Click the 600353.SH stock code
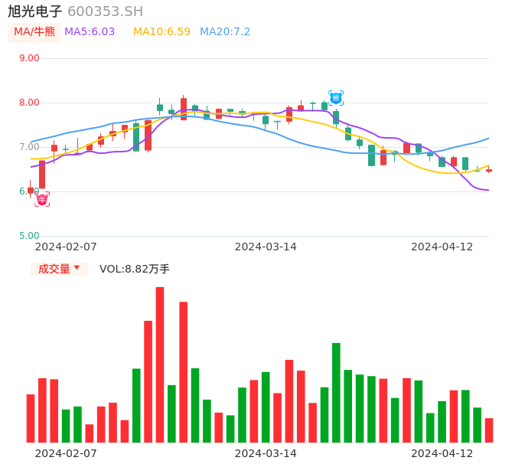Viewport: 525px width, 464px height. point(106,11)
